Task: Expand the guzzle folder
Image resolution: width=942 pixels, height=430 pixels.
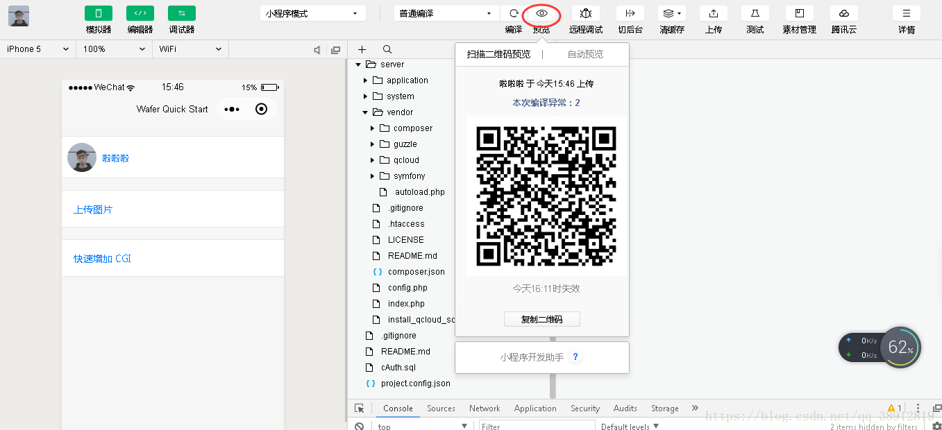Action: tap(372, 144)
